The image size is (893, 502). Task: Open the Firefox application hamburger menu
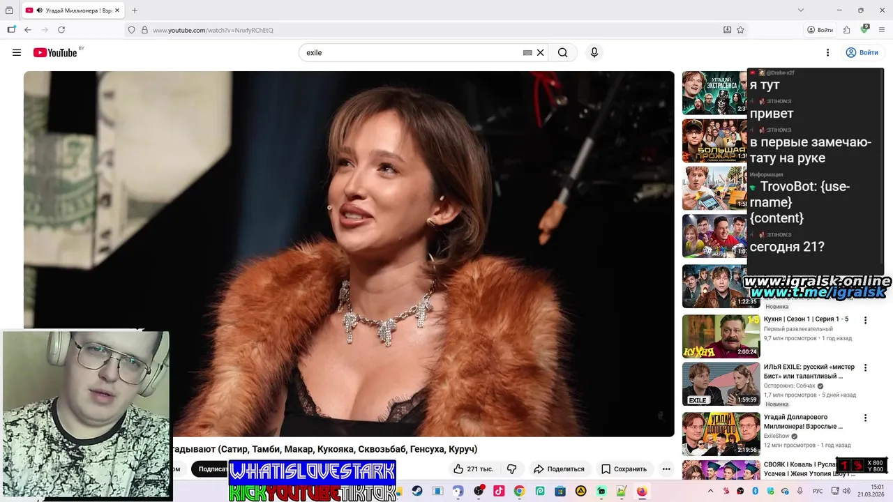[x=882, y=30]
